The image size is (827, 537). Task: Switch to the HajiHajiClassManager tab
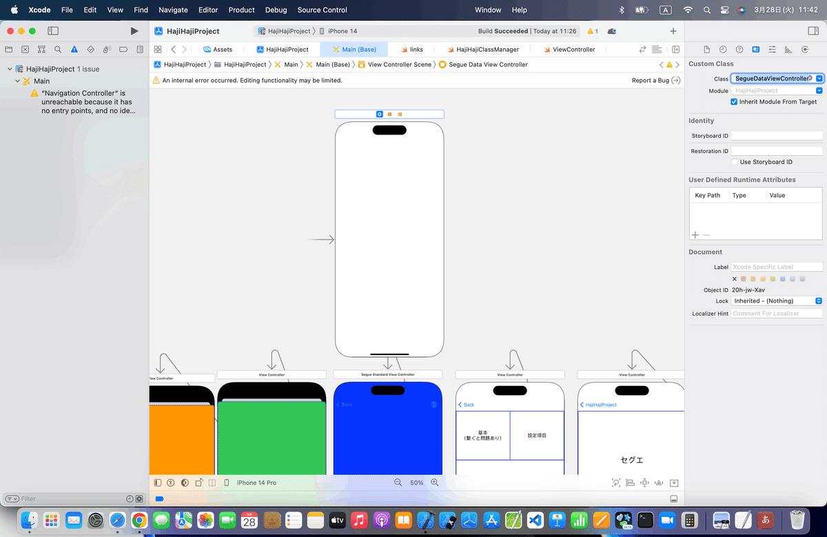[x=482, y=50]
